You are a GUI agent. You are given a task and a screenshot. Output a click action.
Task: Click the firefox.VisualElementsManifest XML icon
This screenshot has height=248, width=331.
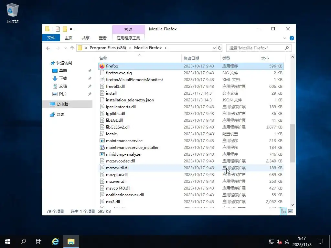[102, 79]
